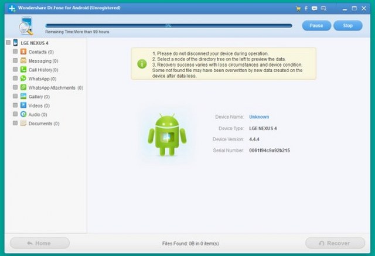Viewport: 375px width, 256px height.
Task: Enable the Documents checkbox
Action: [15, 123]
